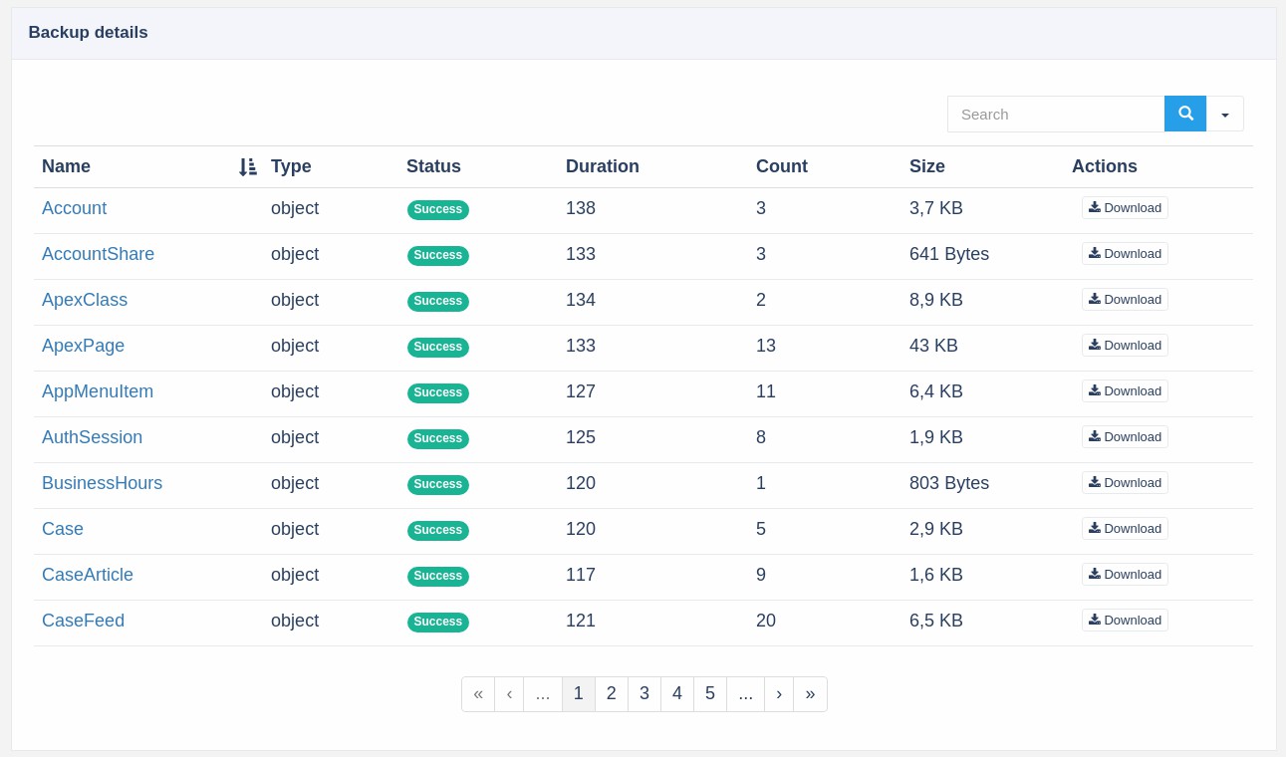Click the blue search magnifier button
This screenshot has width=1286, height=757.
coord(1185,114)
